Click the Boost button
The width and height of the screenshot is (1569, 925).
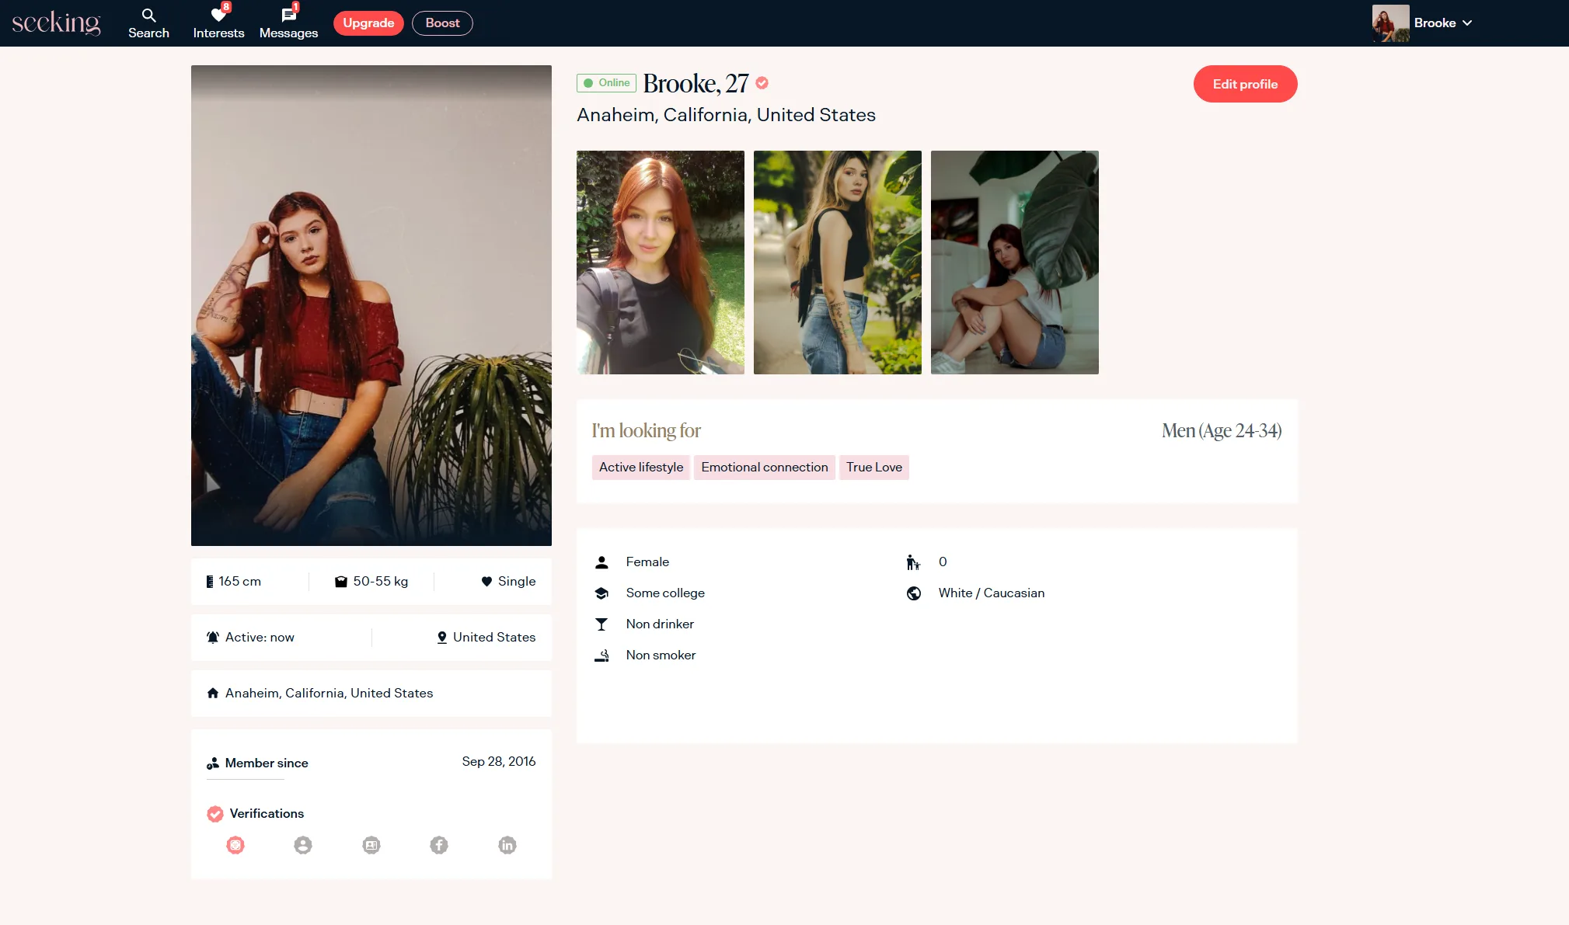coord(442,23)
